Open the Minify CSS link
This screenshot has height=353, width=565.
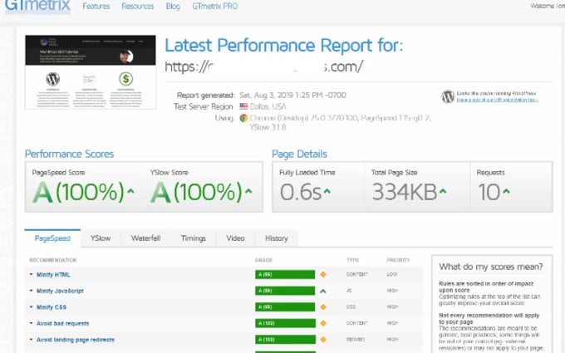coord(52,306)
